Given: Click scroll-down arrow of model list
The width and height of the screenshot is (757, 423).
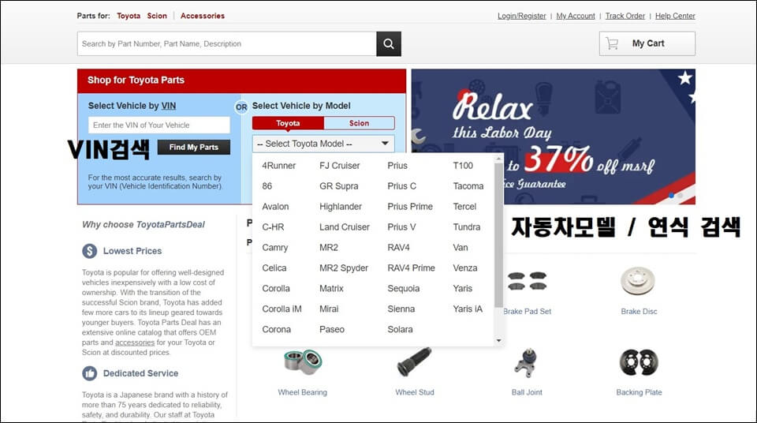Looking at the screenshot, I should (498, 340).
